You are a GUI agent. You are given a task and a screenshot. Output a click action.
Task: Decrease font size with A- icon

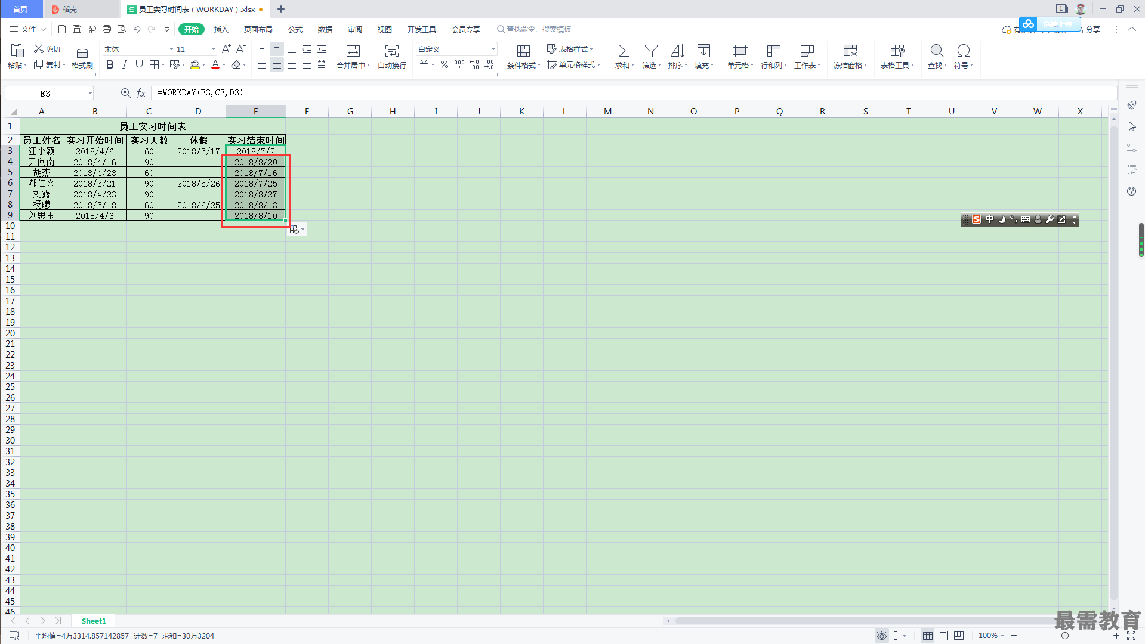click(x=241, y=49)
